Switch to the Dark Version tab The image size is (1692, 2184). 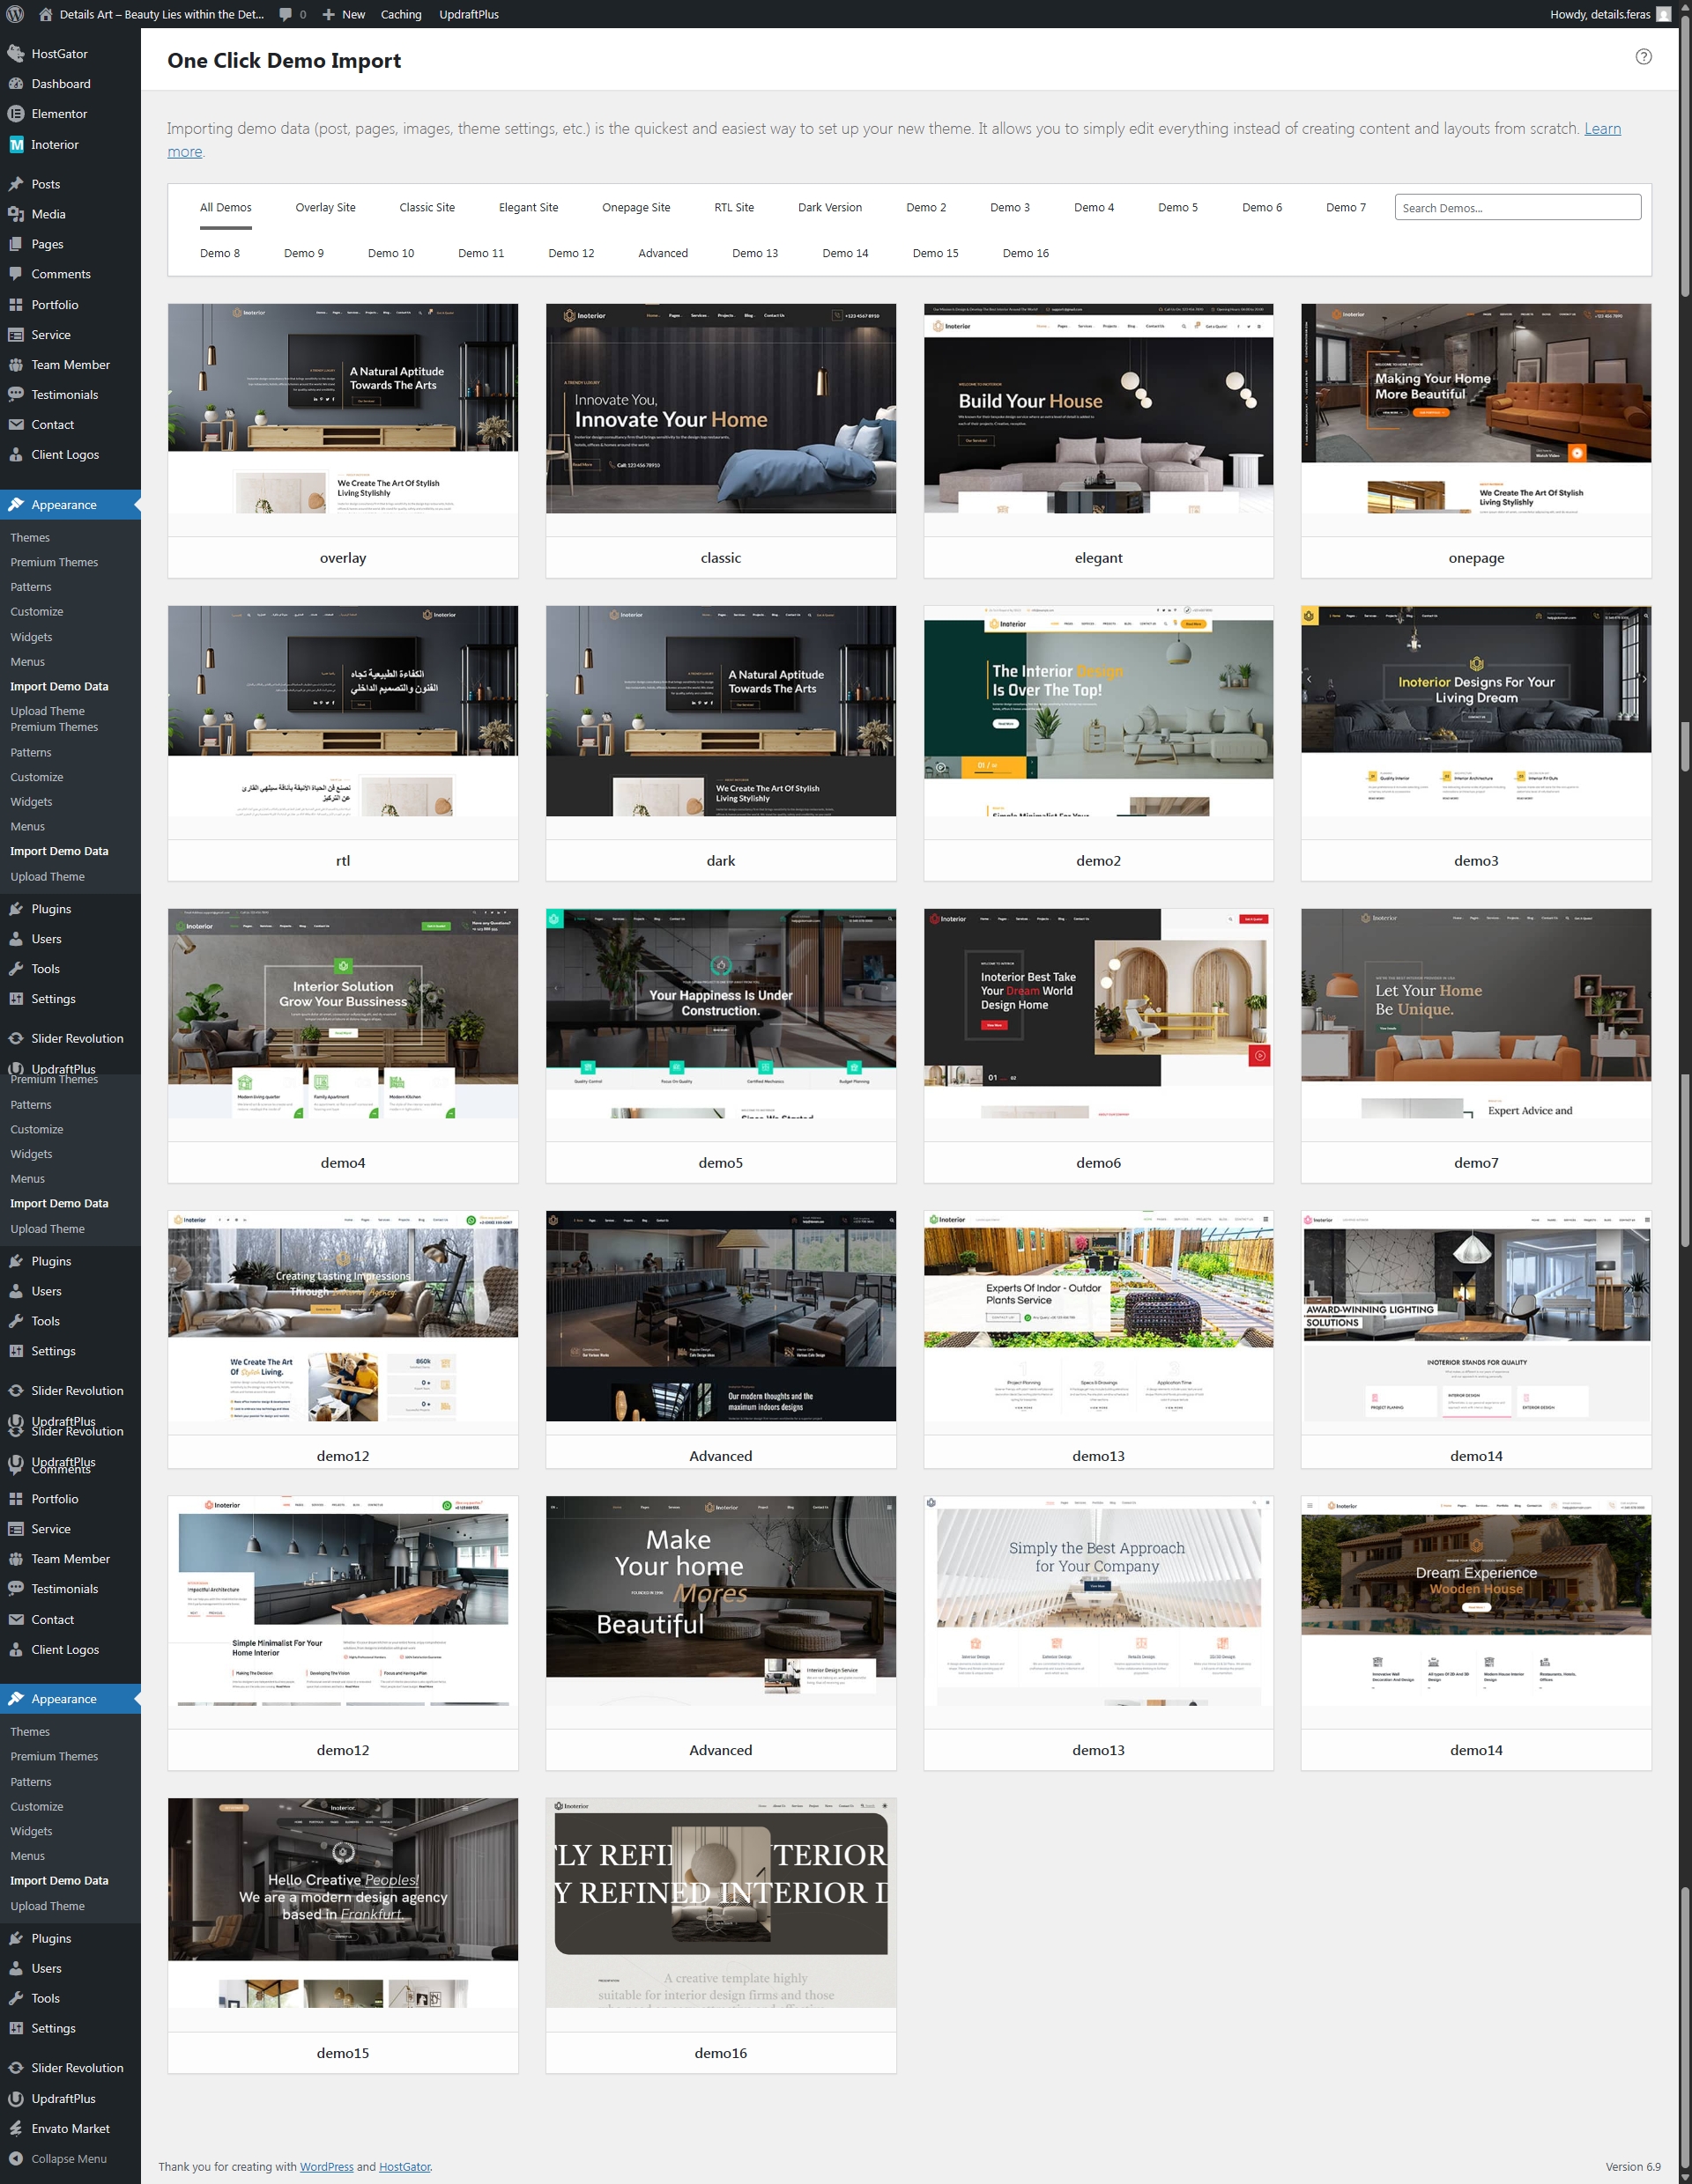(829, 207)
